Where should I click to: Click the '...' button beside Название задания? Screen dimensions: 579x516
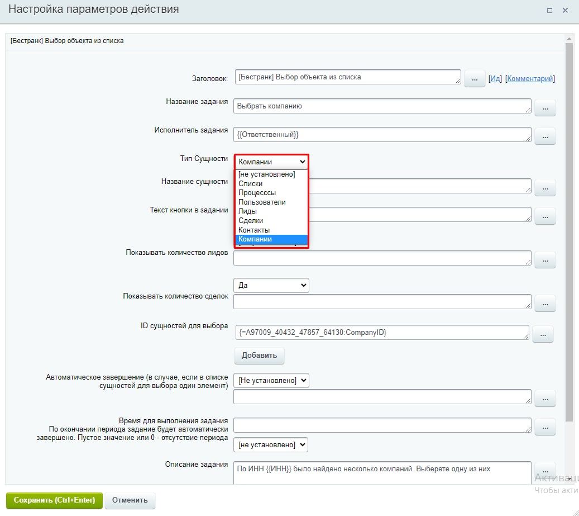coord(545,107)
